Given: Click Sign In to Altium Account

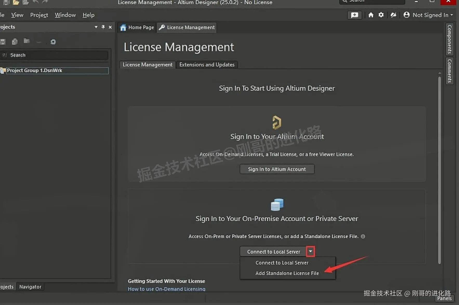Looking at the screenshot, I should click(277, 169).
